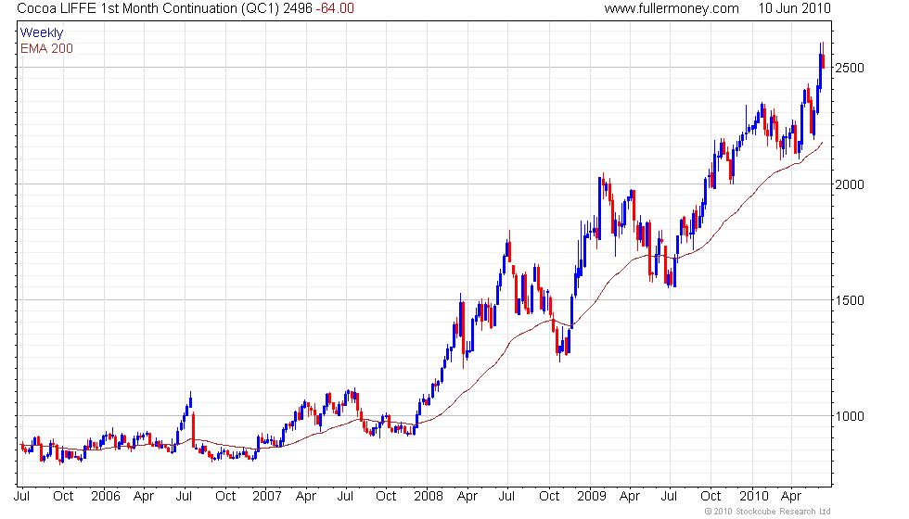The image size is (909, 519).
Task: Click the '© 2010 Stockcube Research Ltd' copyright text
Action: tap(768, 512)
